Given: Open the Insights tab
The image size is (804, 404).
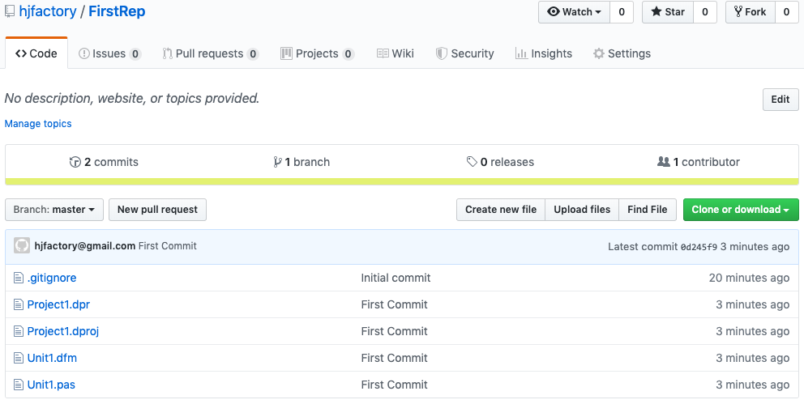Looking at the screenshot, I should pyautogui.click(x=544, y=53).
